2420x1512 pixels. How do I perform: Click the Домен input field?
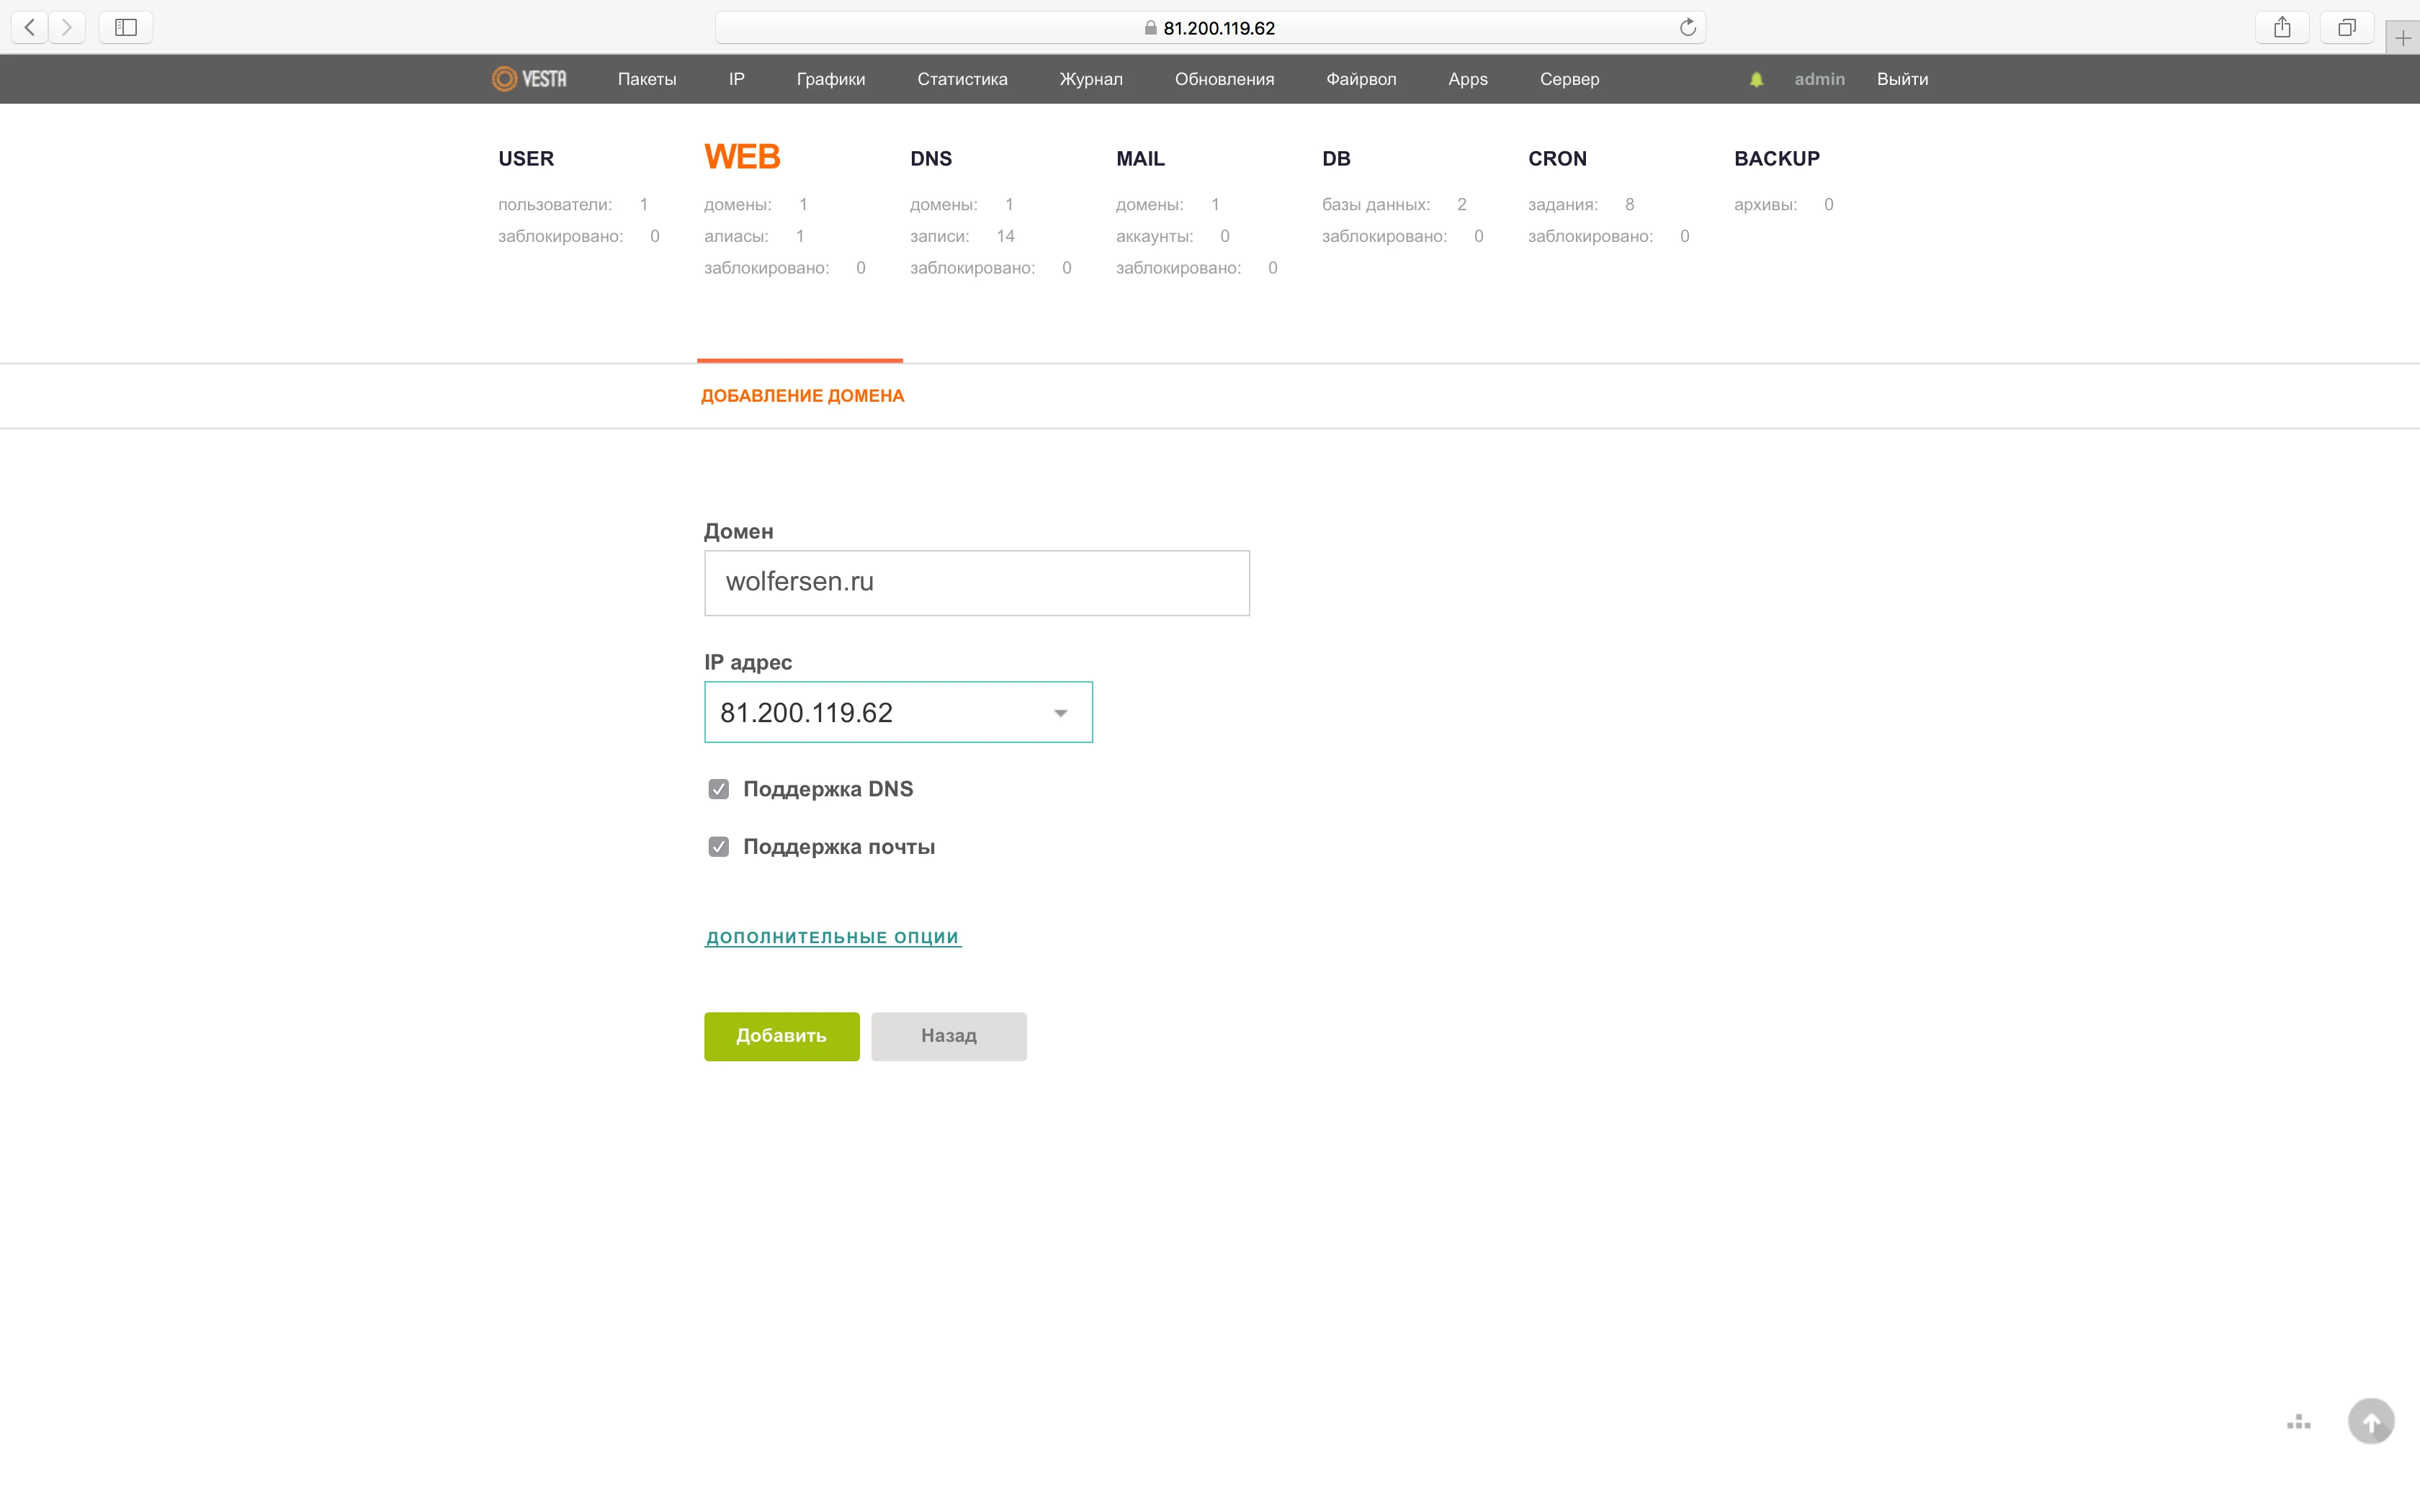(x=976, y=582)
